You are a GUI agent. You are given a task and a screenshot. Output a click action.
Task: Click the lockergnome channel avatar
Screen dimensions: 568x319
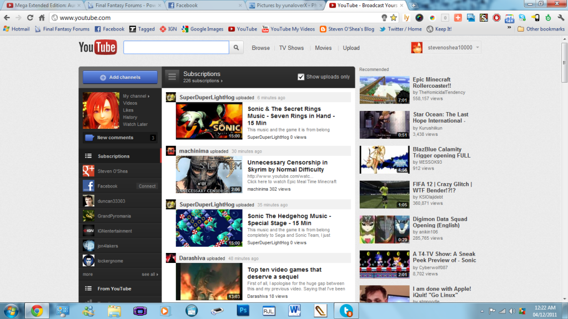click(x=88, y=260)
